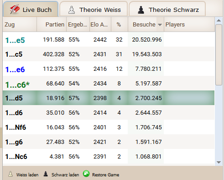
Task: Click the green Restore Game arrow icon
Action: (x=86, y=174)
